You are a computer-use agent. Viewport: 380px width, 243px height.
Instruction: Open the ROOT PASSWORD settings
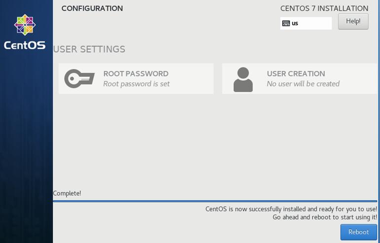(x=136, y=79)
